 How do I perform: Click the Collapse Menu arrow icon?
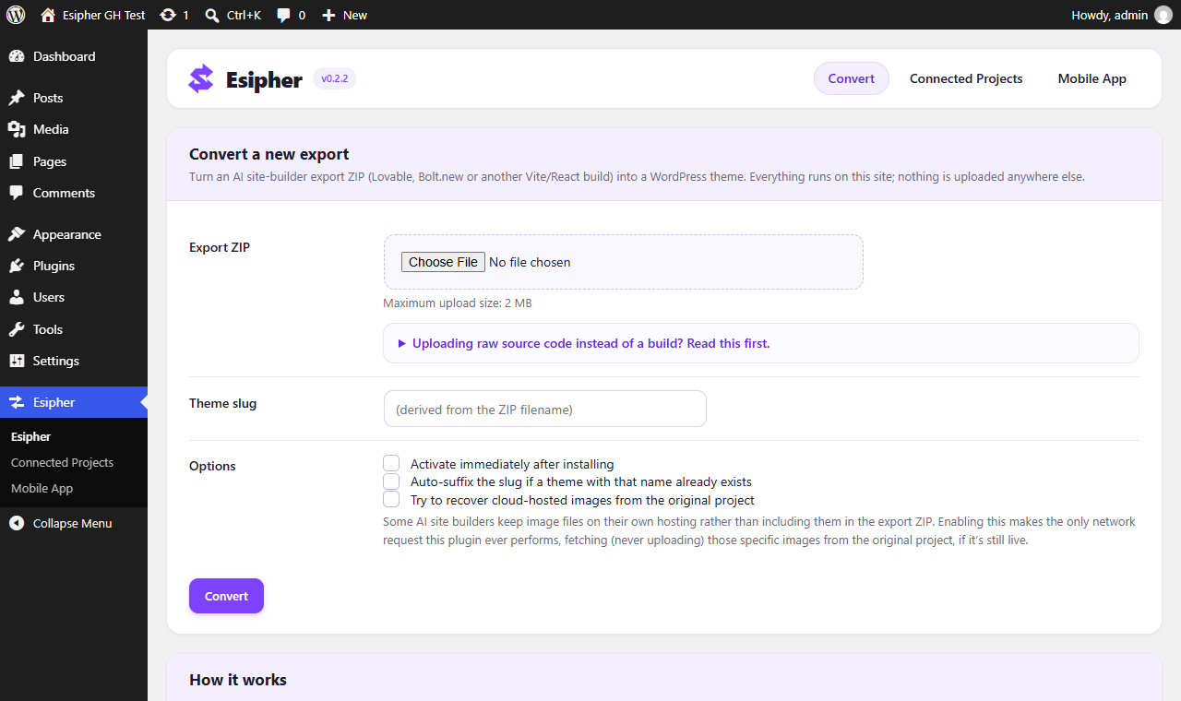click(17, 523)
